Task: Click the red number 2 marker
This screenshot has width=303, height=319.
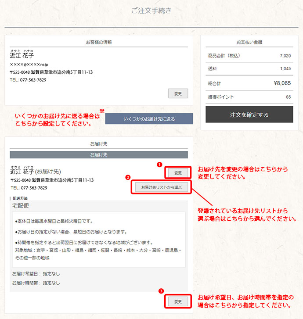Action: click(127, 178)
